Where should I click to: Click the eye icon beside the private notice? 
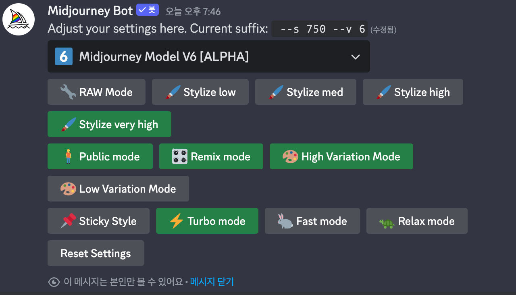[x=54, y=282]
